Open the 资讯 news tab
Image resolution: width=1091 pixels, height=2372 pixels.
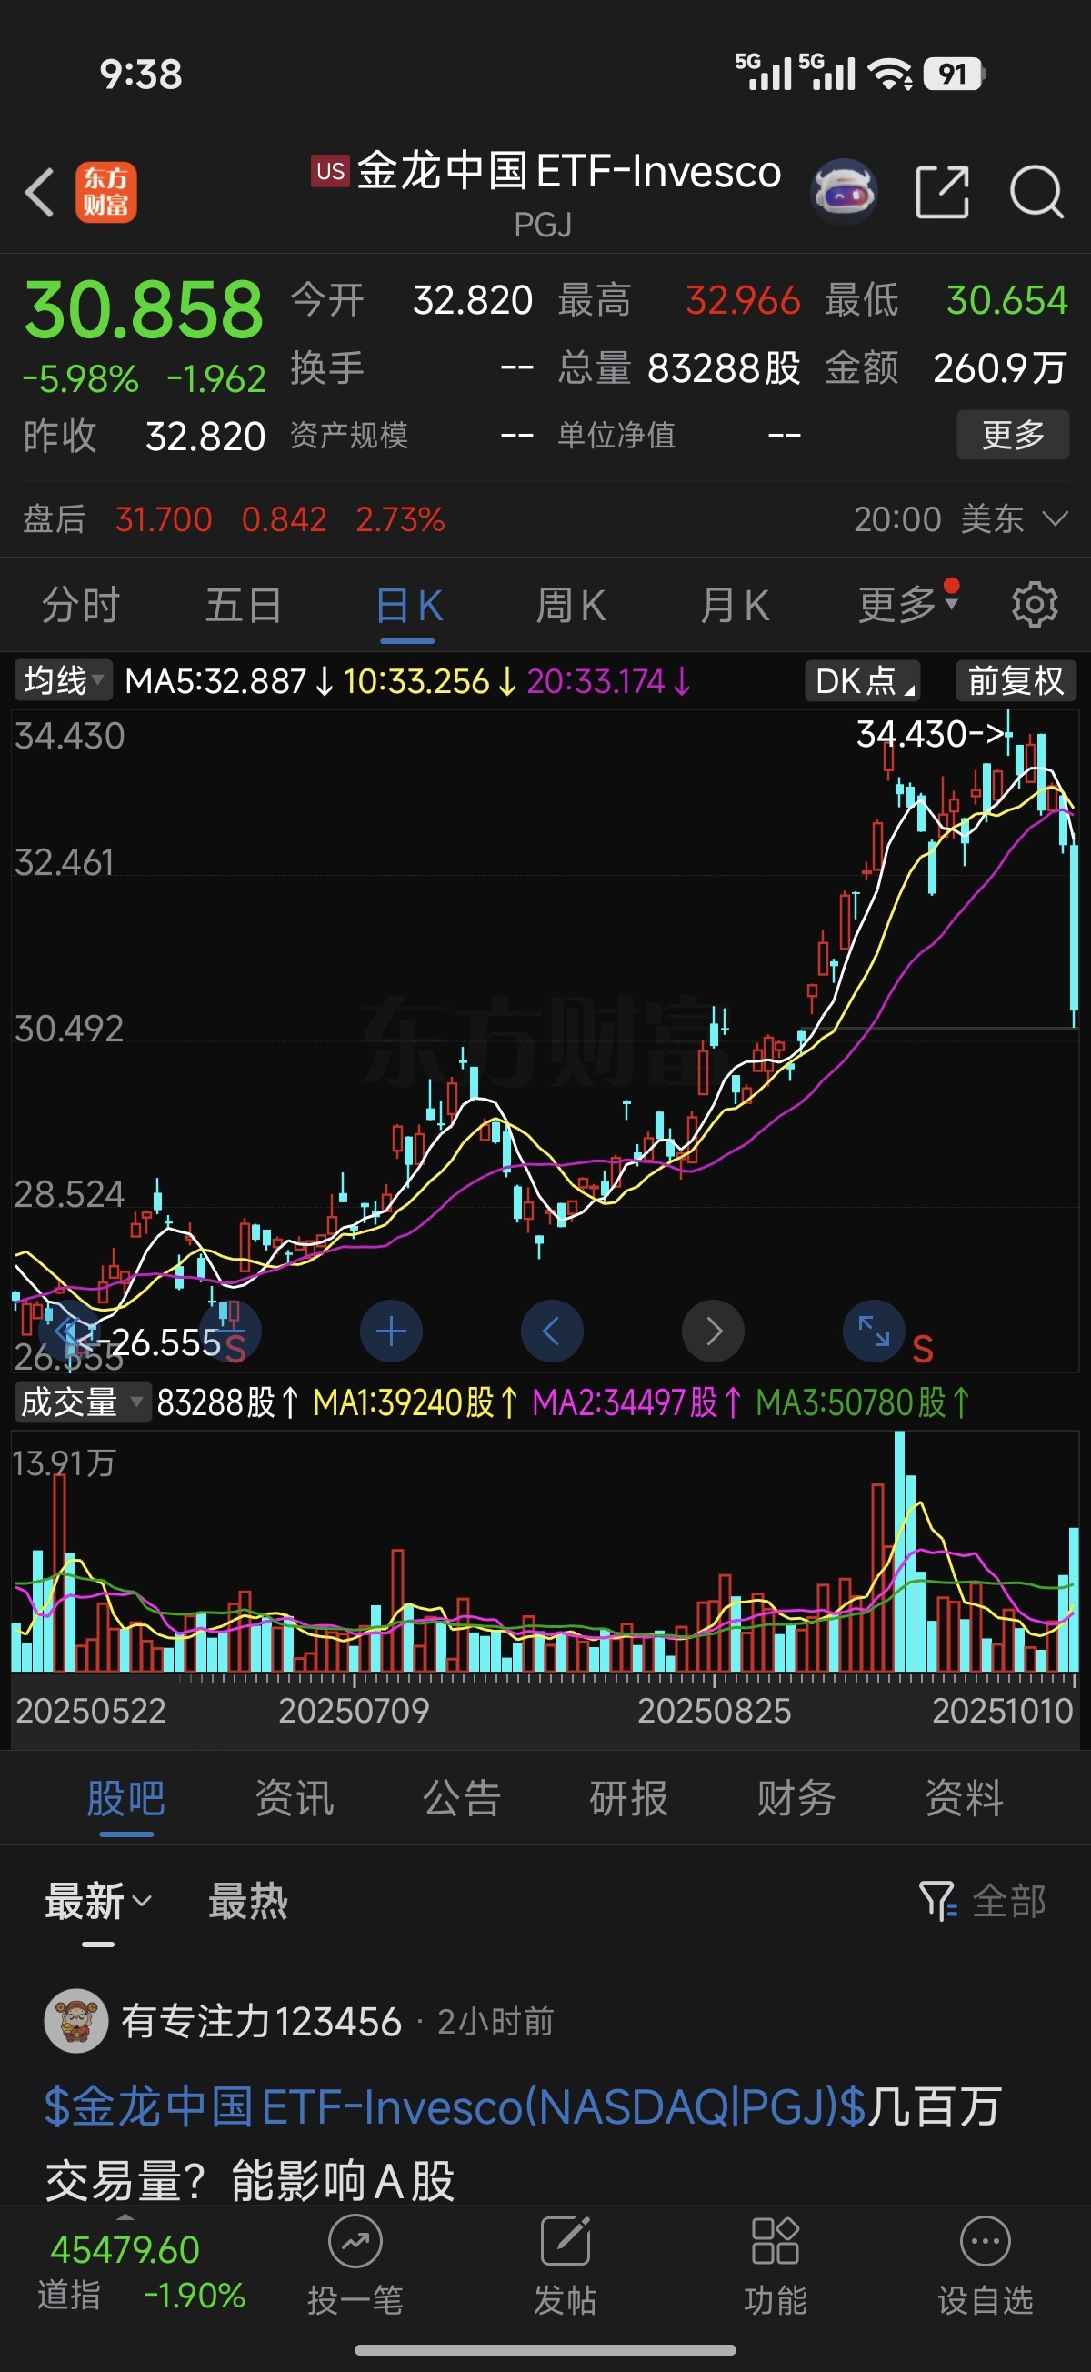click(x=294, y=1797)
